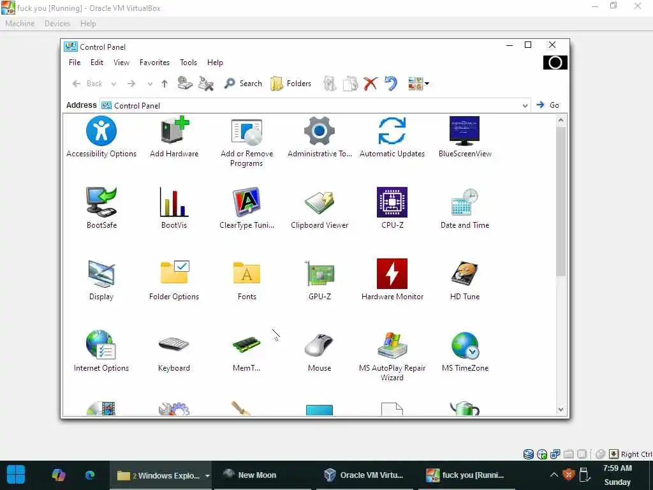Open the BootSafe applet
Screen dimensions: 653x490
pyautogui.click(x=101, y=209)
